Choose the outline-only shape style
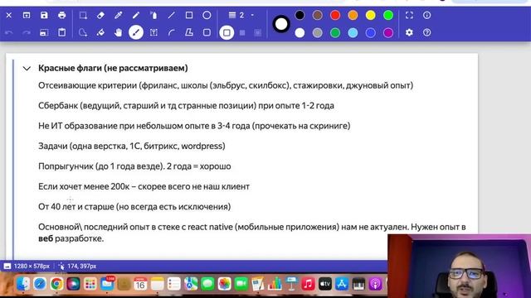Screen dimensions: 531x298 tap(227, 33)
